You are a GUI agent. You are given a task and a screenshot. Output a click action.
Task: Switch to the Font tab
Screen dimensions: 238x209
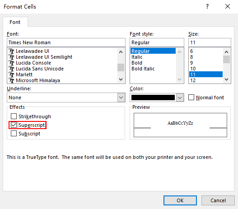[15, 22]
